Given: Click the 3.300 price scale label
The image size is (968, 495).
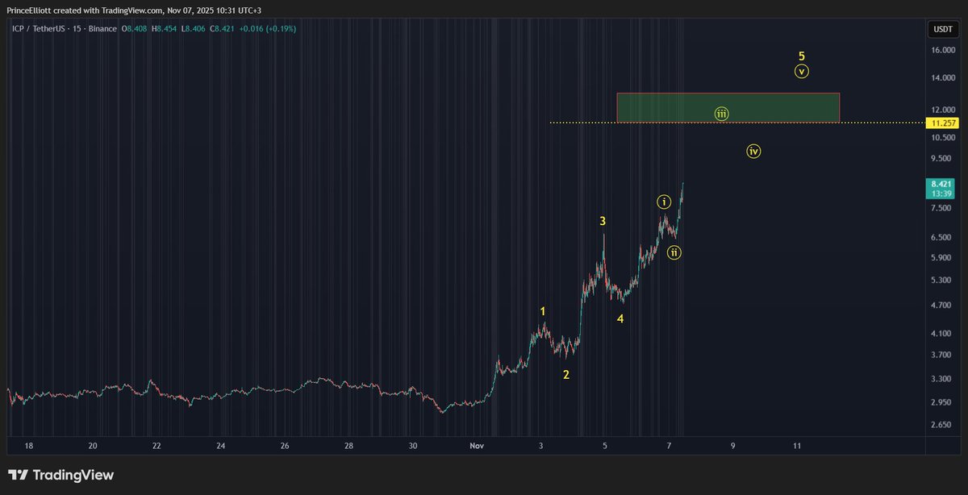Looking at the screenshot, I should click(942, 379).
